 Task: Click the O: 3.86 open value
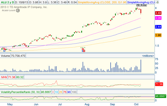pos(34,2)
